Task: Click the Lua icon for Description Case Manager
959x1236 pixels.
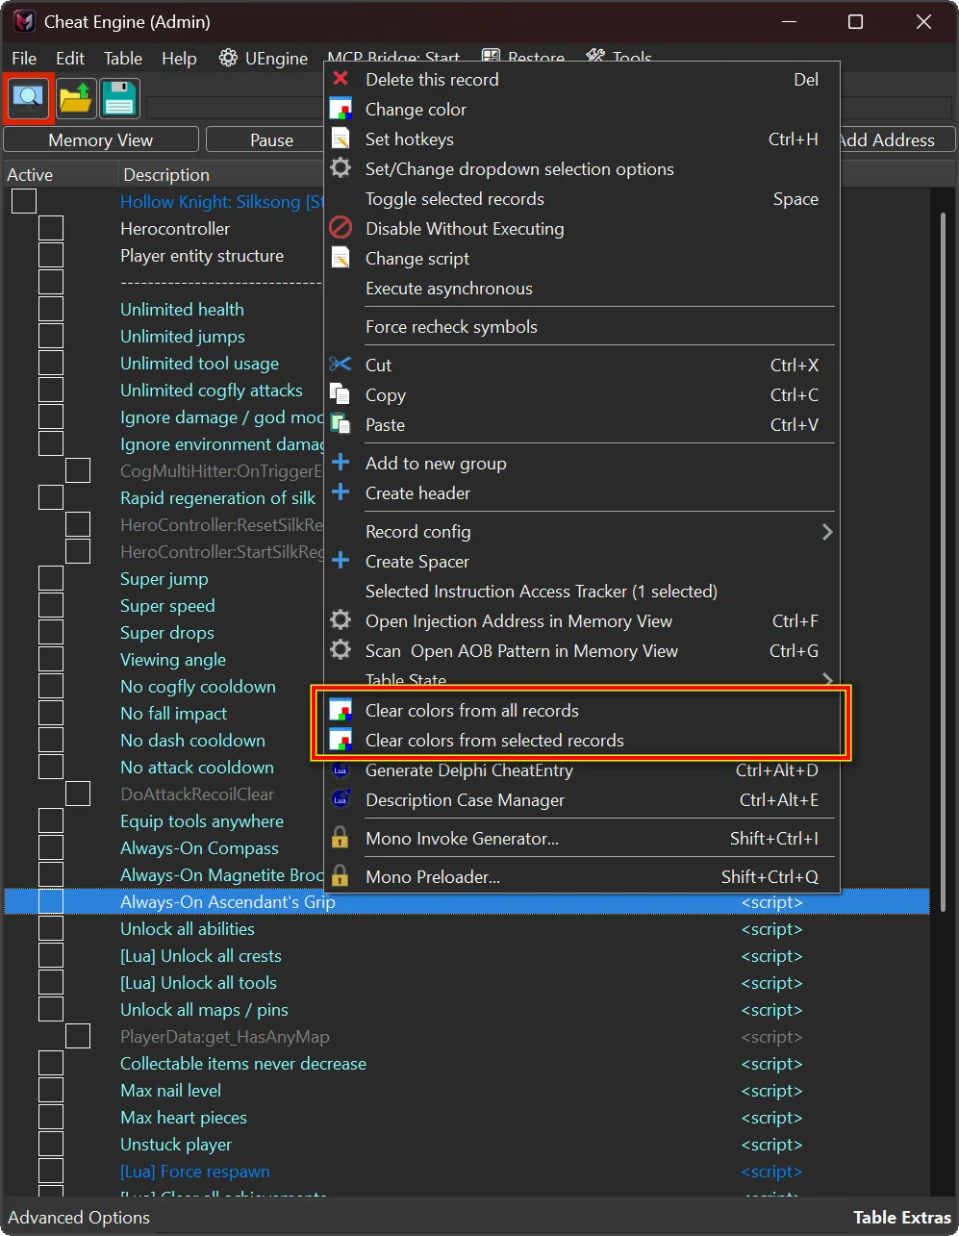Action: coord(341,799)
